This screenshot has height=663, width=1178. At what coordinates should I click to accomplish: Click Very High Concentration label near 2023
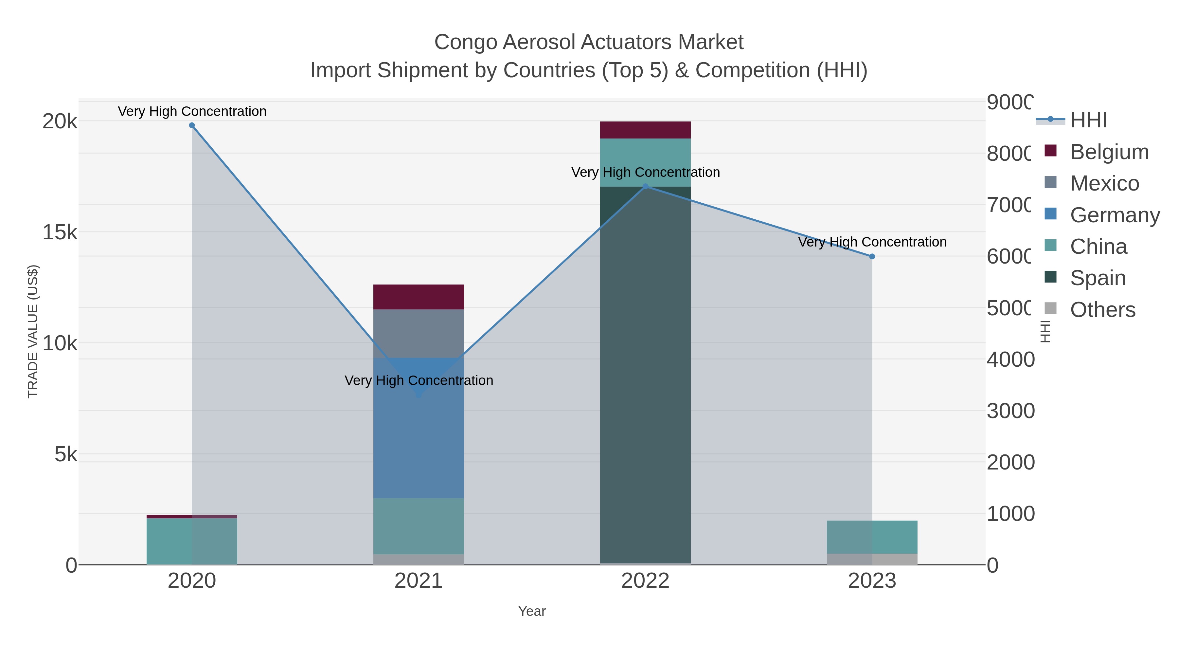872,242
